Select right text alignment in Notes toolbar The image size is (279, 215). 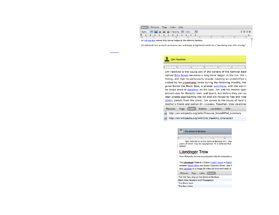coord(168,32)
